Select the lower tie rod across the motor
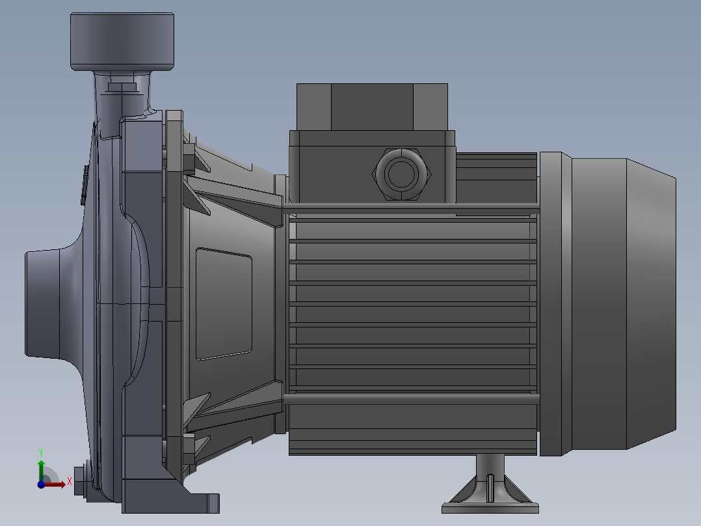The height and width of the screenshot is (526, 701). [x=411, y=398]
